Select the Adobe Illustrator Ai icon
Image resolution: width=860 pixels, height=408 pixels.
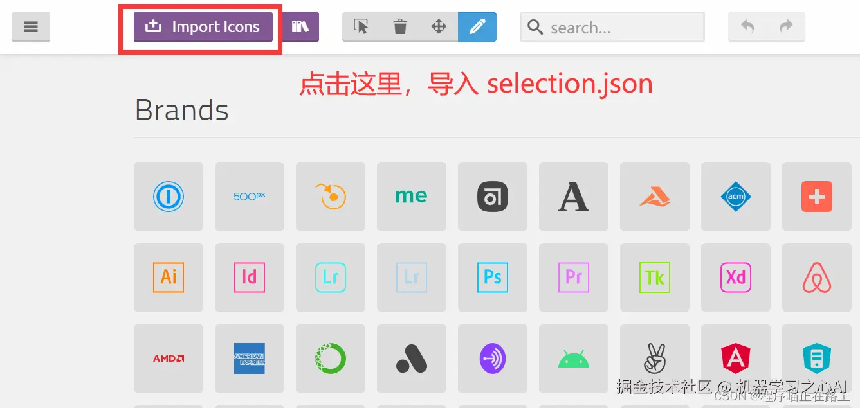169,278
